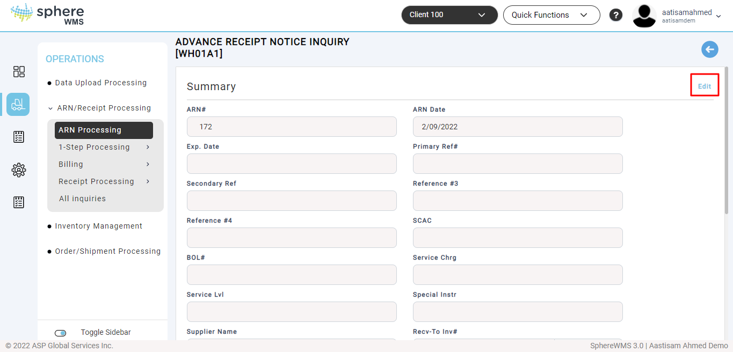Open the help question mark icon
Viewport: 733px width, 352px height.
click(x=615, y=15)
